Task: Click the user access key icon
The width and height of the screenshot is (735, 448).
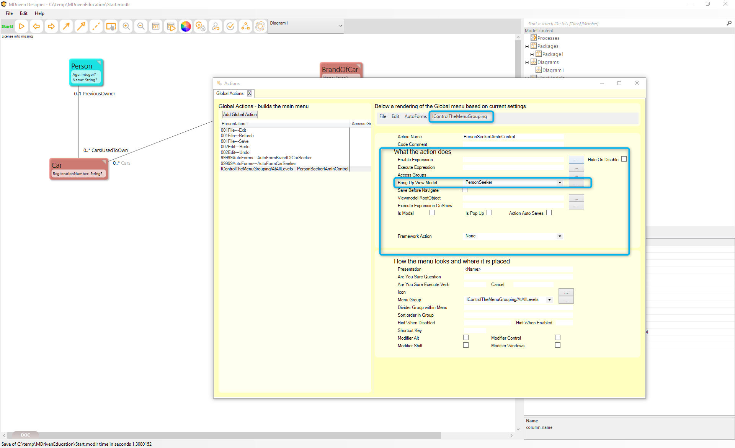Action: tap(216, 26)
